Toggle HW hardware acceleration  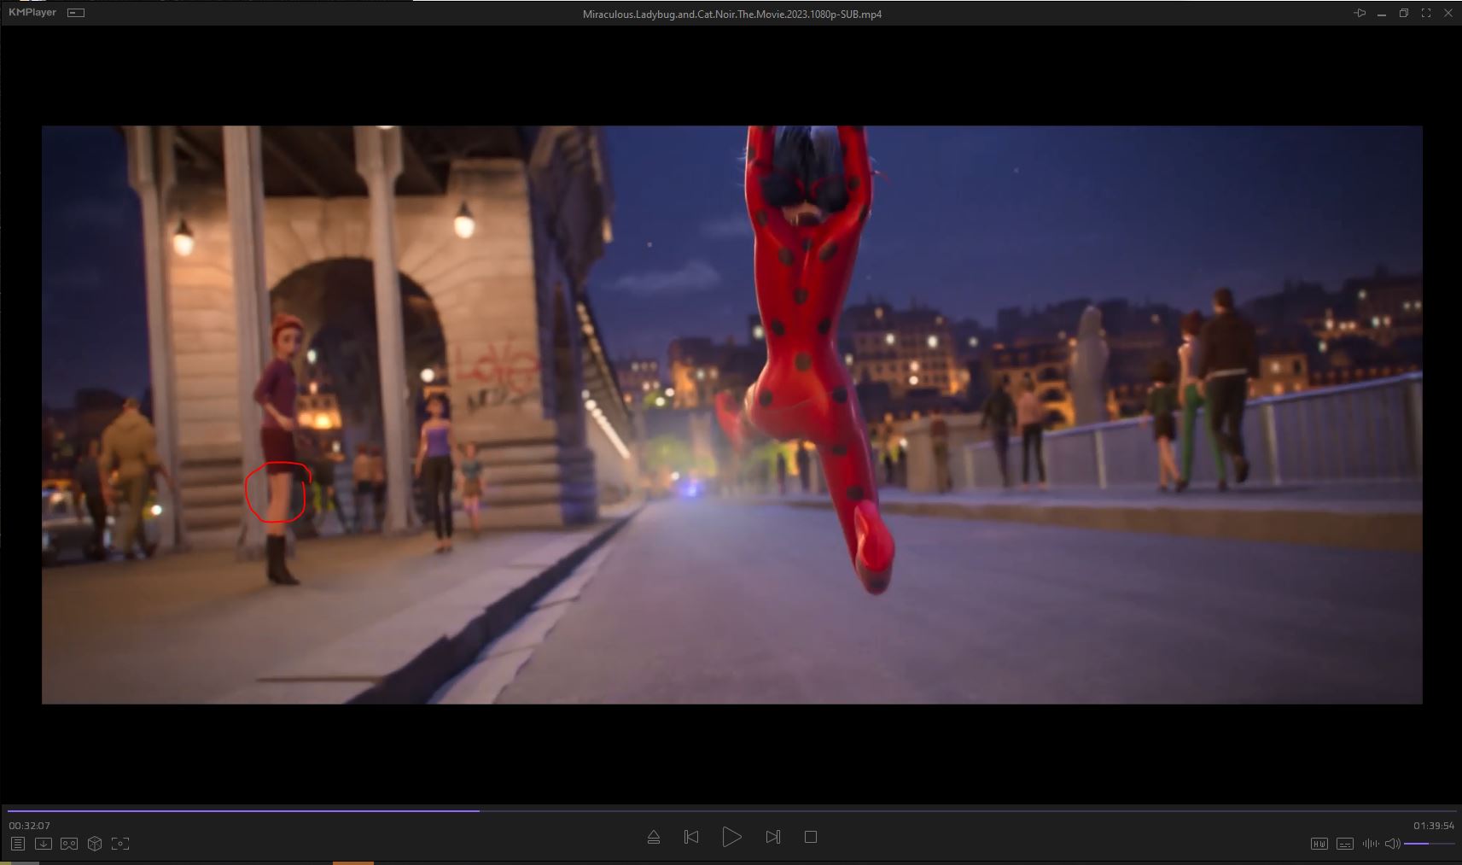(x=1319, y=844)
